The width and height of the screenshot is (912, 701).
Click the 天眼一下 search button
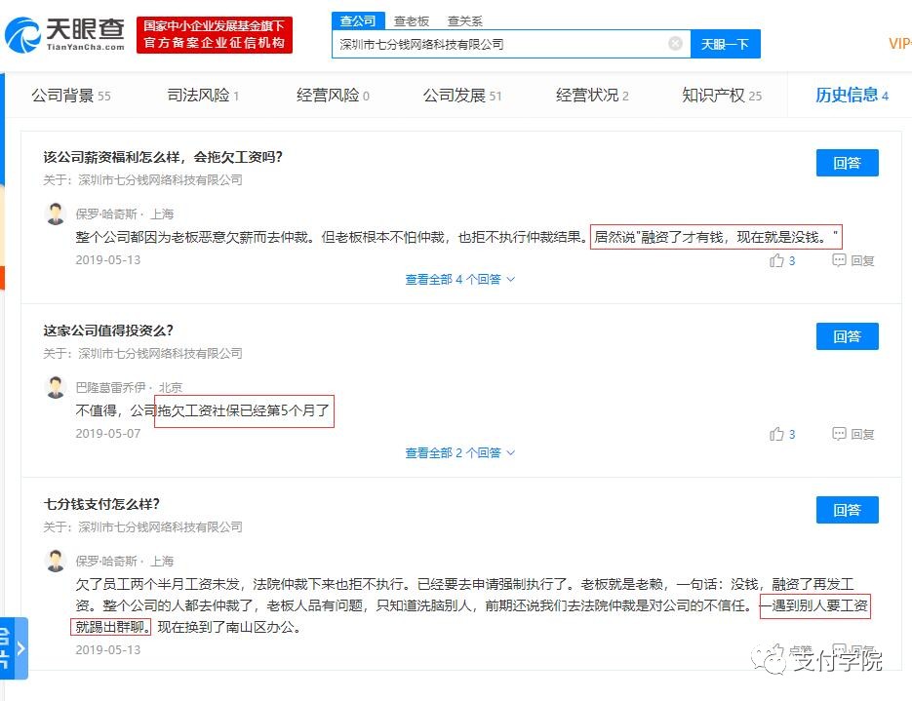coord(726,44)
